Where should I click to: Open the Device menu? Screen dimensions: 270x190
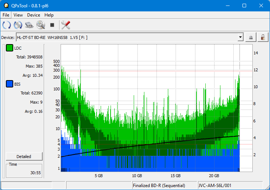click(33, 15)
